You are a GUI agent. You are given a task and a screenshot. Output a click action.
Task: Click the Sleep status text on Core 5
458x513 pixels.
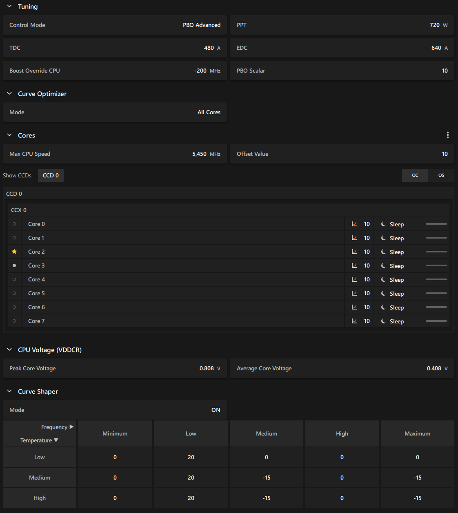click(x=397, y=294)
